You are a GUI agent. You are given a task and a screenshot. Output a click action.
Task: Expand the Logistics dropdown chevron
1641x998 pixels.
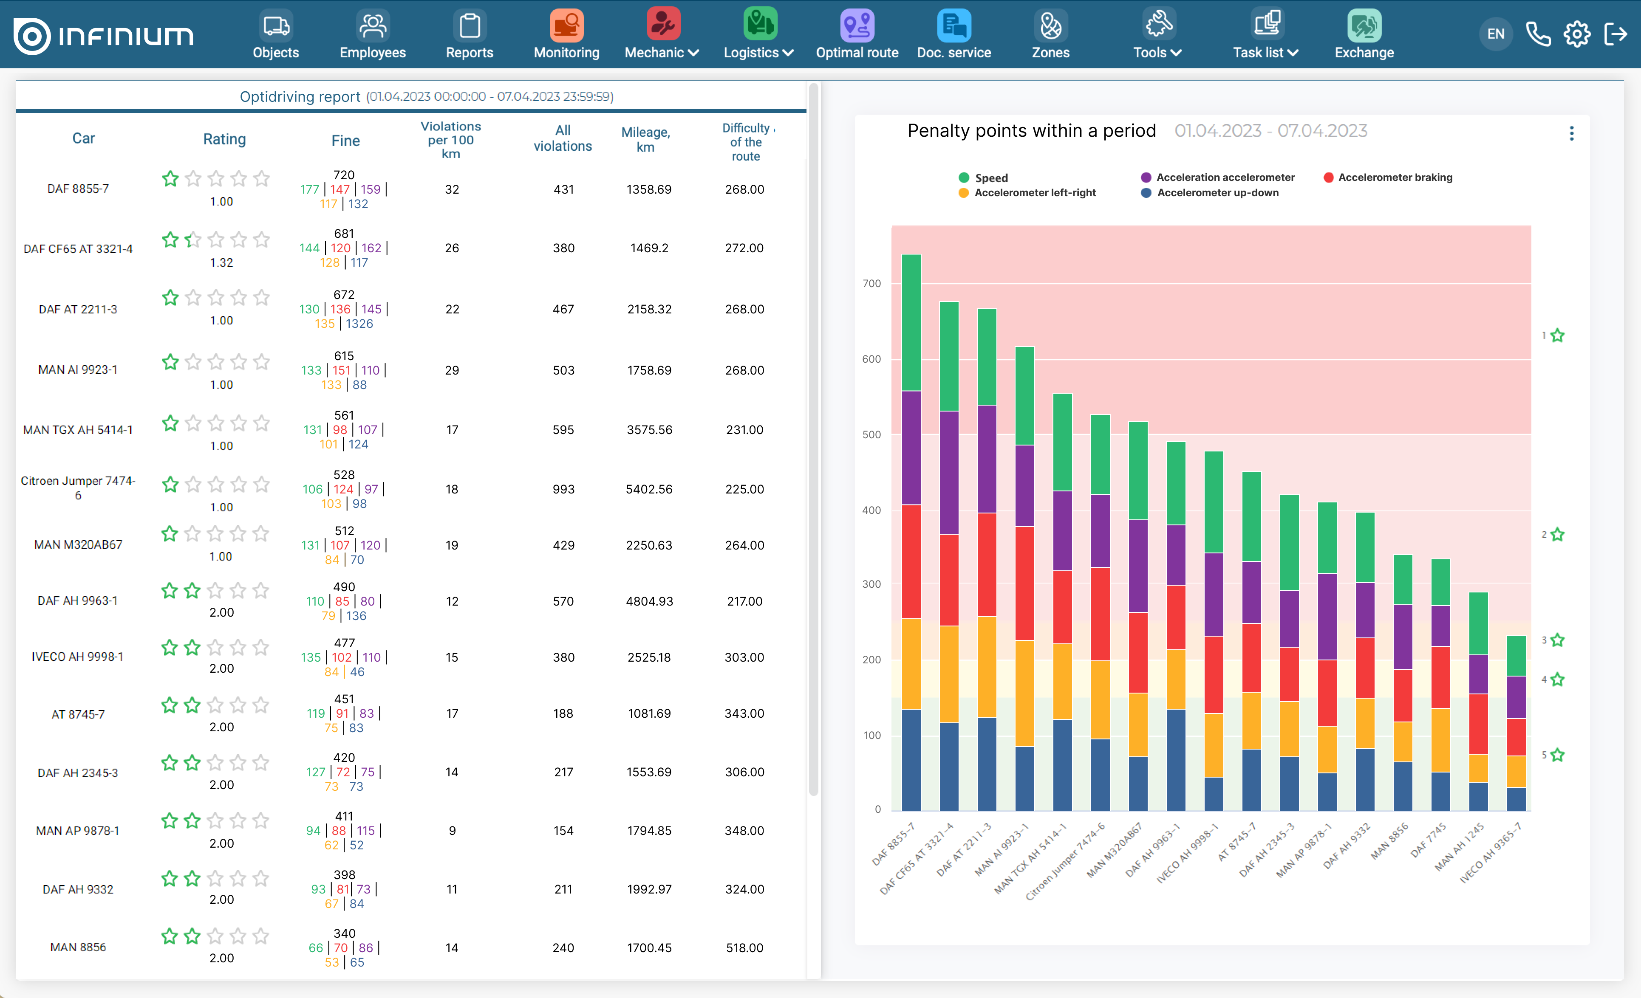[788, 53]
